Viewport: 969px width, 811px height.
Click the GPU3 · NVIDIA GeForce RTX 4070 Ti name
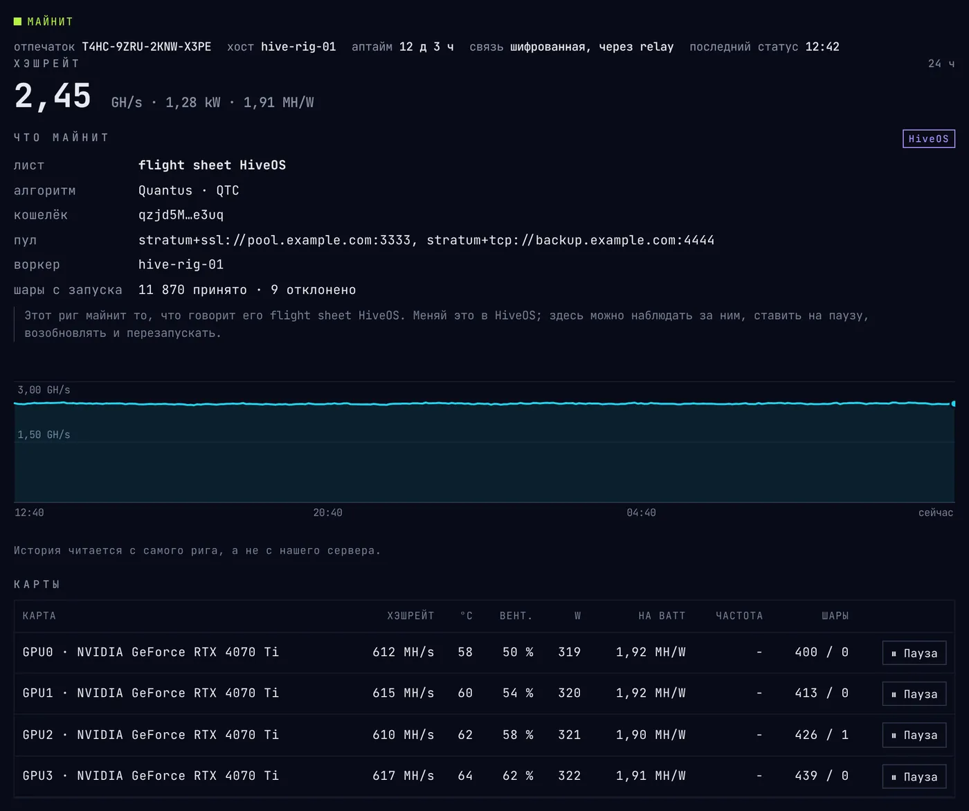coord(151,776)
